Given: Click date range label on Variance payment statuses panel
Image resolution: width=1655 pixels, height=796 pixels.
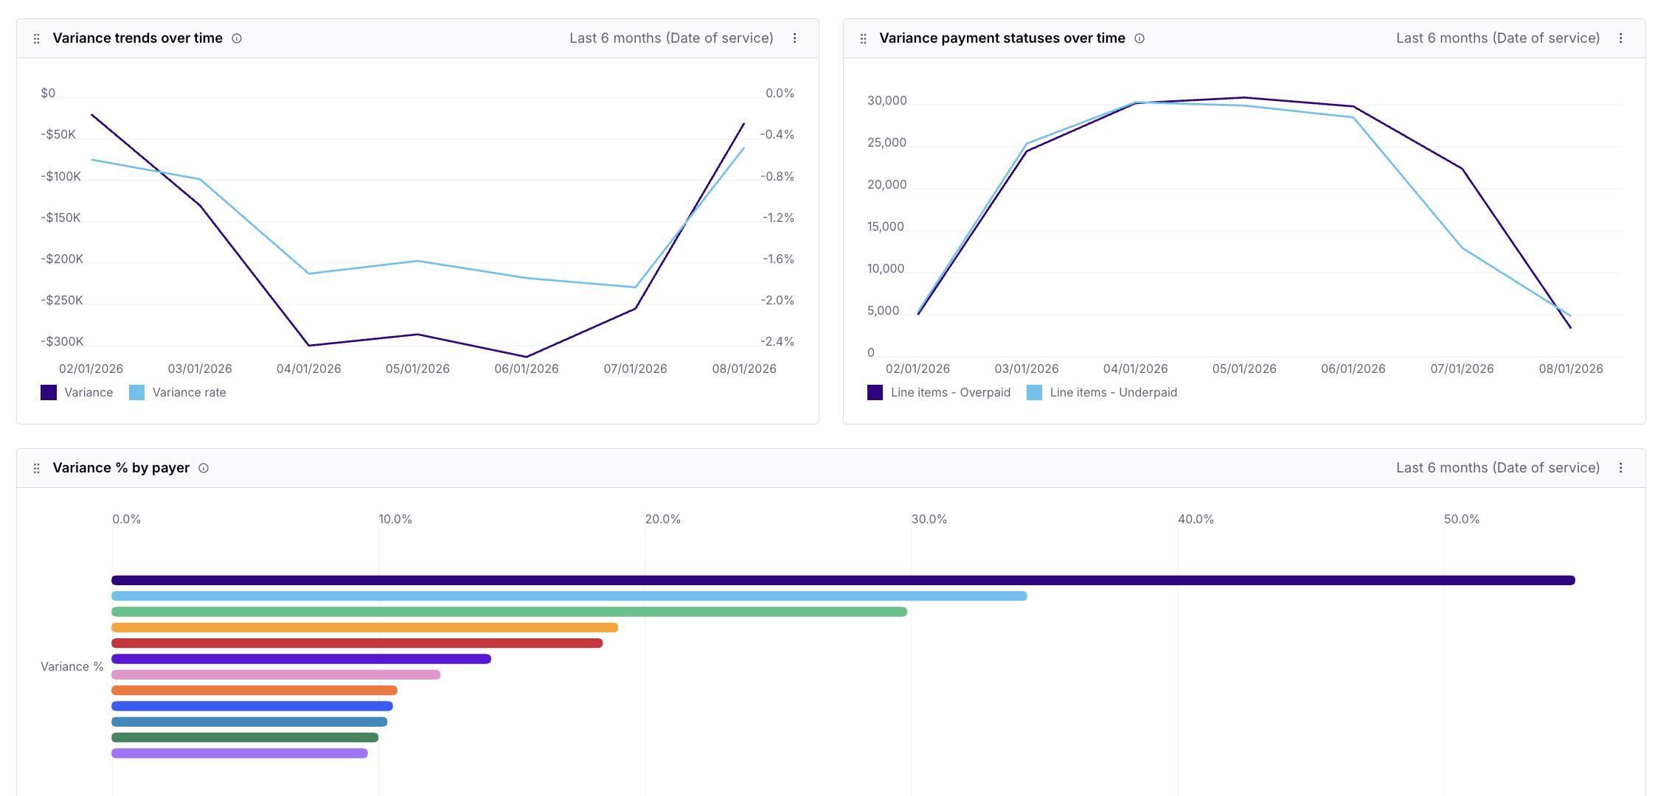Looking at the screenshot, I should [x=1498, y=38].
